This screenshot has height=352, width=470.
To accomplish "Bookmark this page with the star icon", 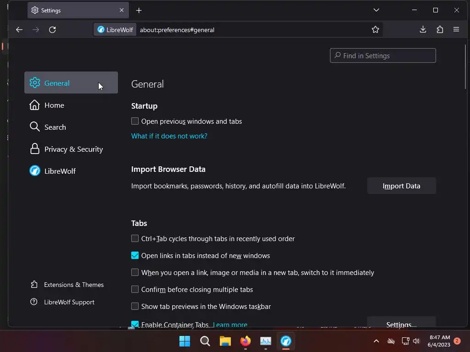I will pos(375,30).
